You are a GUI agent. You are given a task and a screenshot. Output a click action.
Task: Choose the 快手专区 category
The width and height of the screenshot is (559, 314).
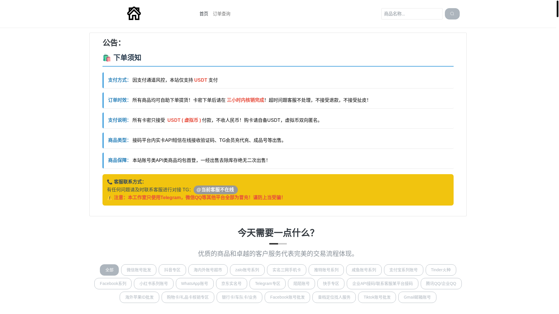click(331, 283)
